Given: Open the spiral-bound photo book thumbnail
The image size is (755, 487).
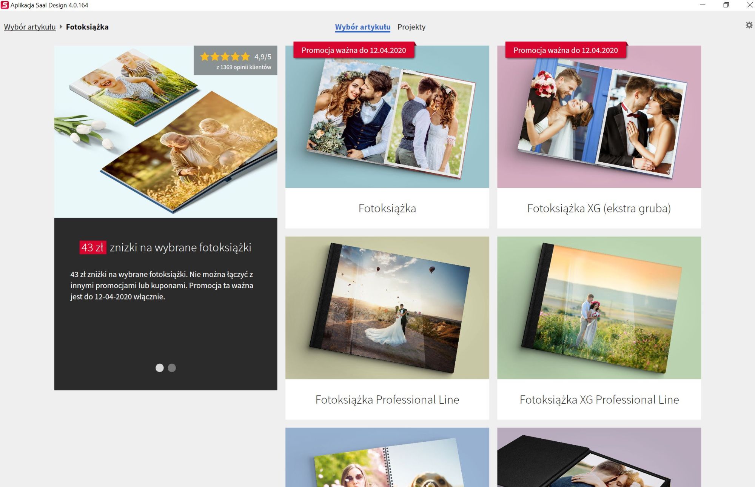Looking at the screenshot, I should point(387,457).
